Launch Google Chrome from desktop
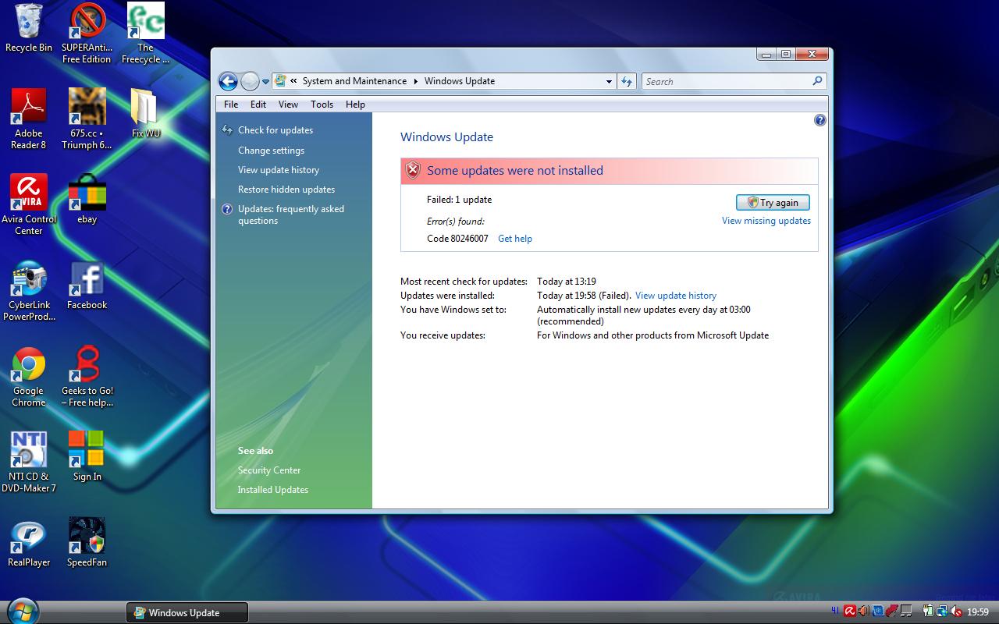 coord(29,376)
